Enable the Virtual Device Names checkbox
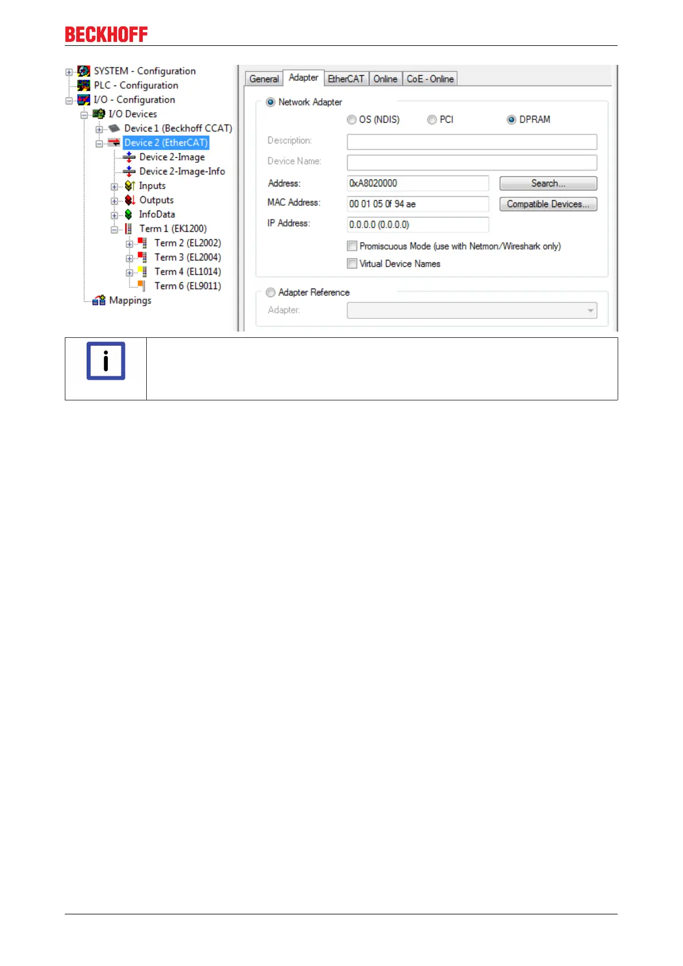This screenshot has width=683, height=966. pos(352,264)
